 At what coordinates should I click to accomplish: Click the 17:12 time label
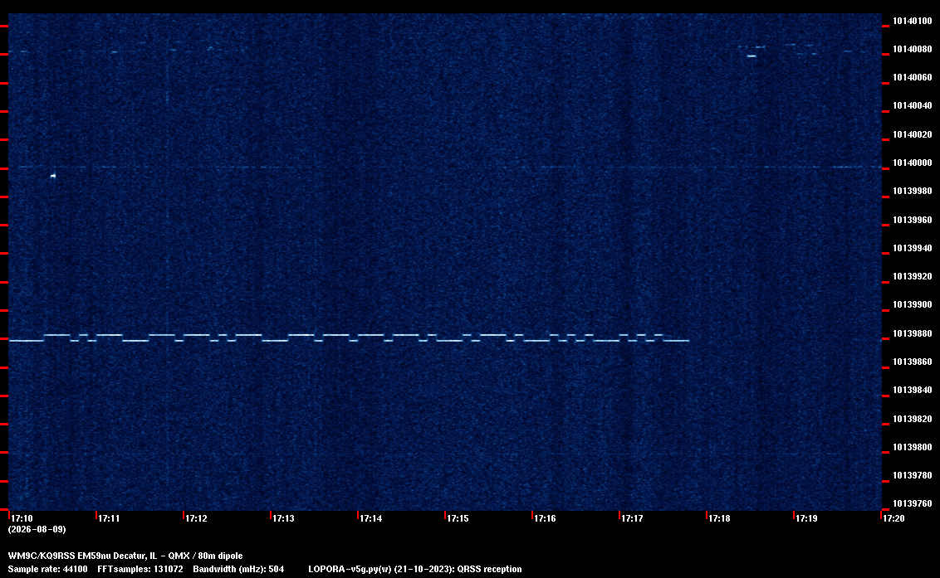tap(196, 518)
